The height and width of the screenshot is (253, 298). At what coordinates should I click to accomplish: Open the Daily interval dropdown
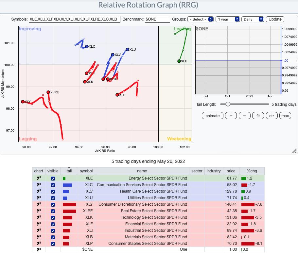(253, 19)
